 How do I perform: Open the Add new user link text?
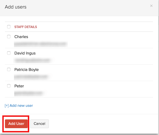(x=21, y=105)
